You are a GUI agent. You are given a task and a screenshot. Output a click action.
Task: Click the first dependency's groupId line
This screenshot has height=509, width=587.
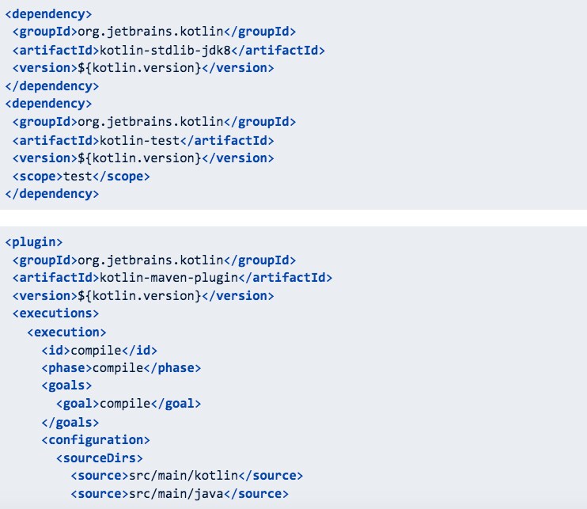point(154,32)
